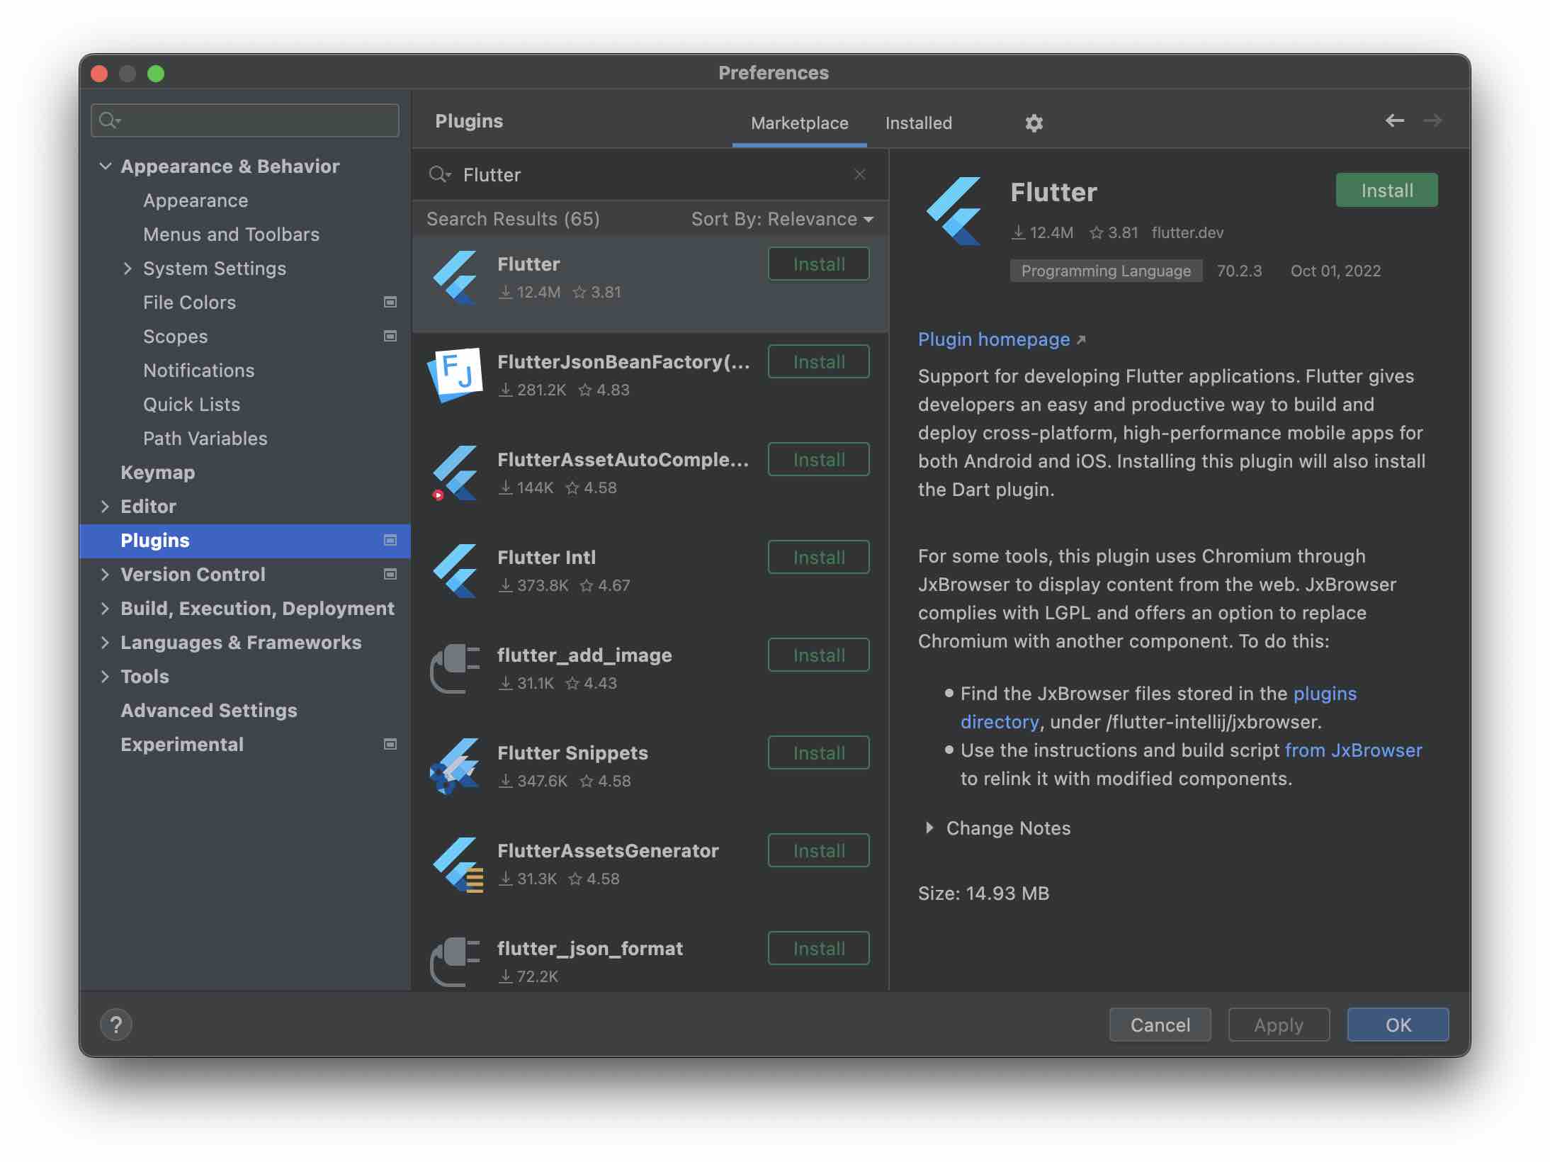Switch to the Marketplace tab

click(x=799, y=123)
